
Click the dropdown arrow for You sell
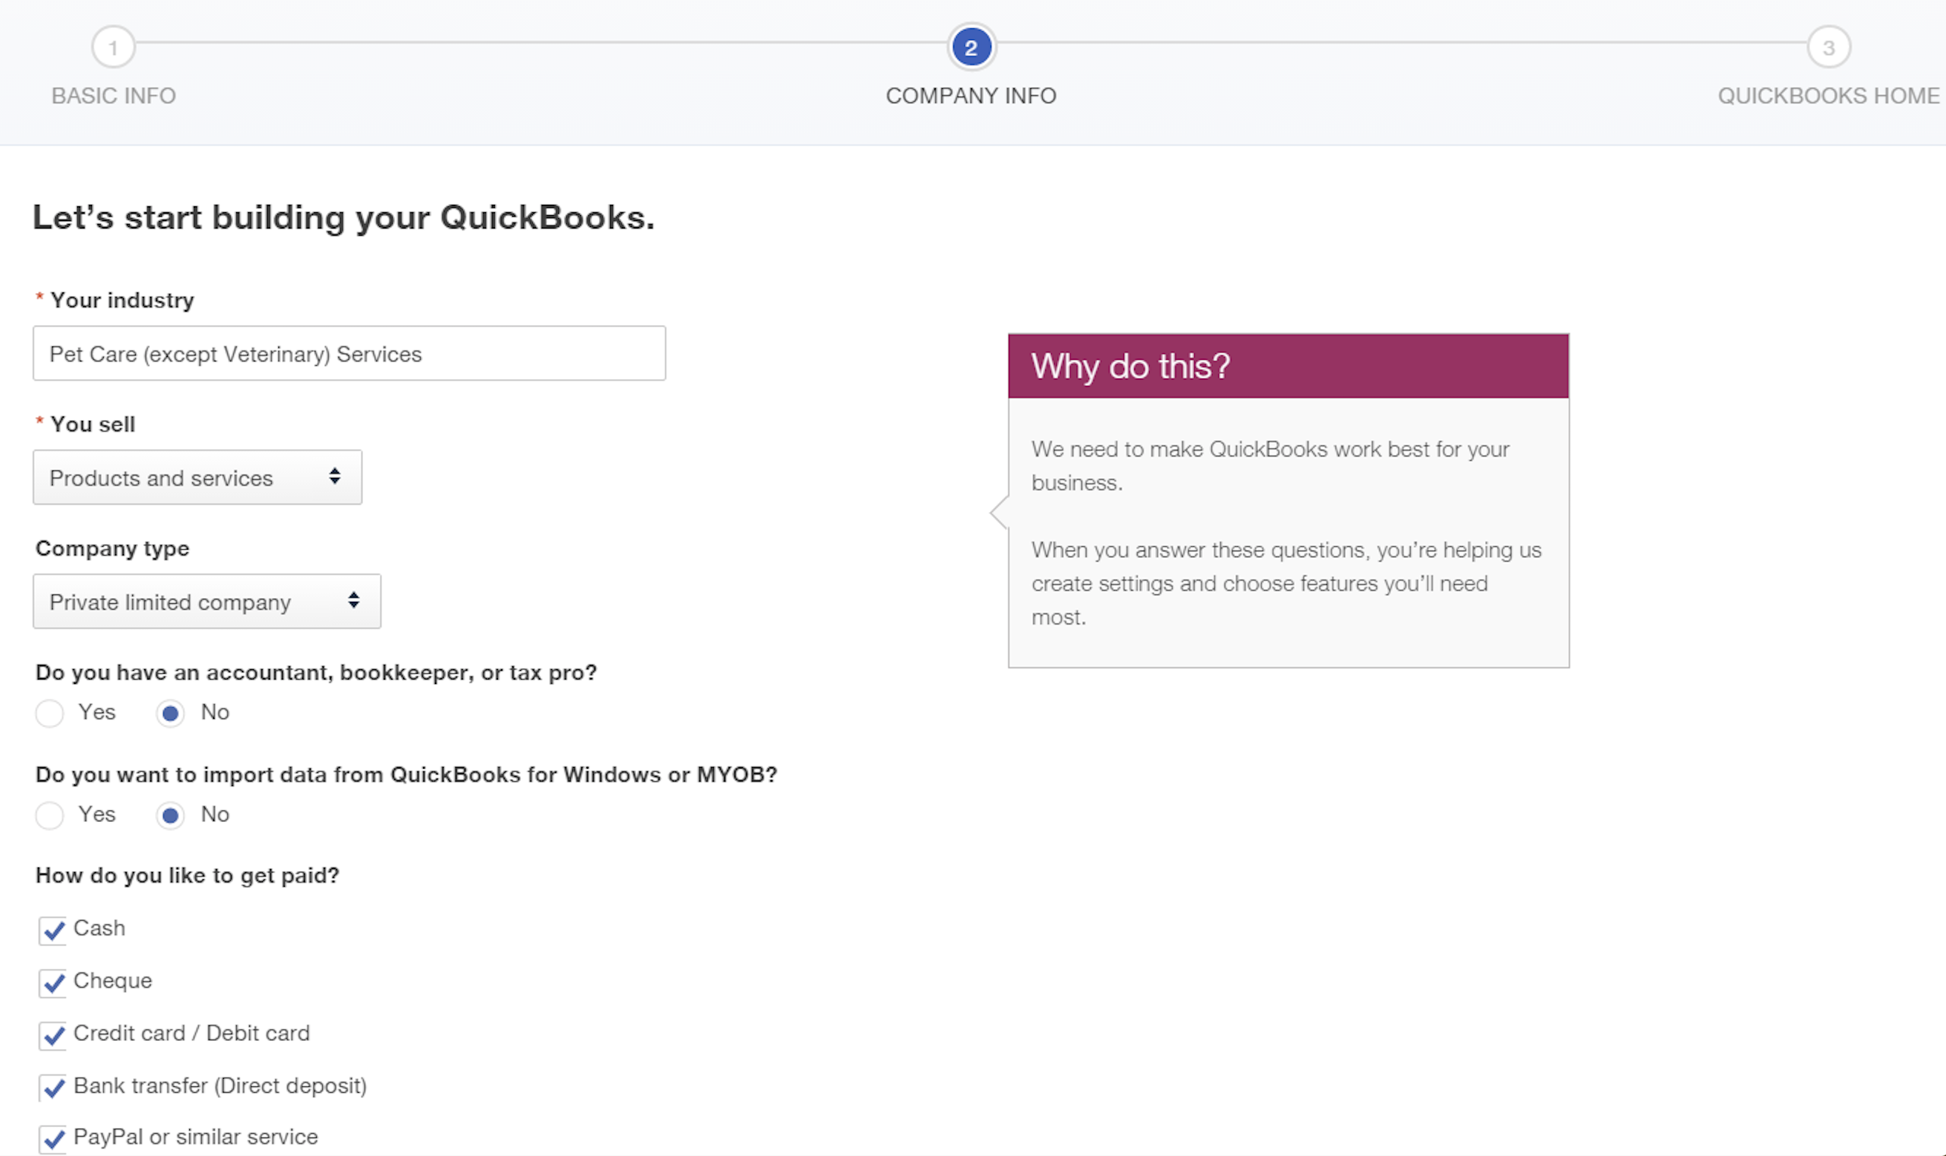point(335,476)
